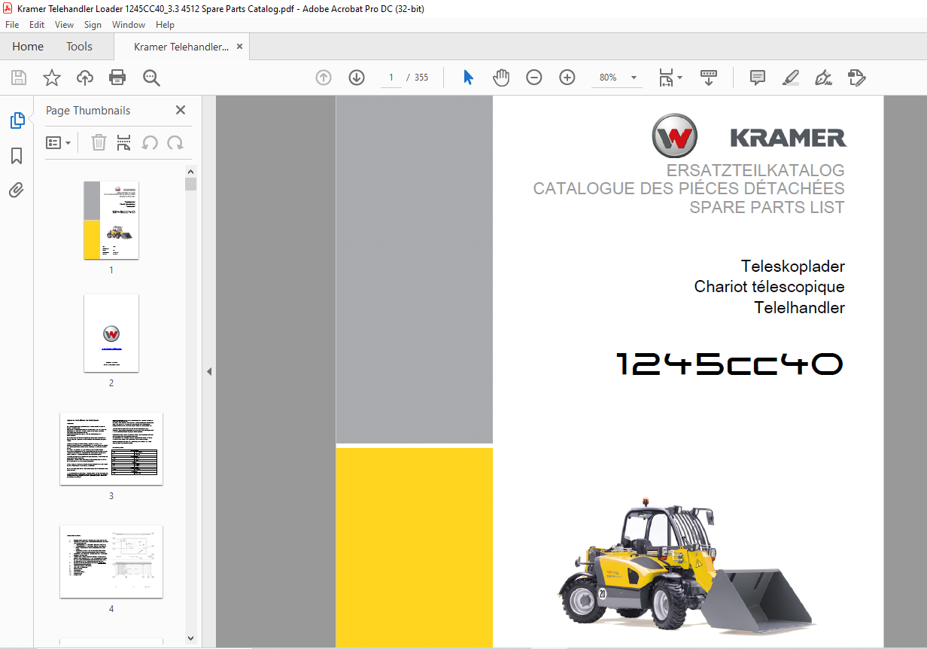The width and height of the screenshot is (927, 649).
Task: Click the Page Thumbnails panel title
Action: [x=88, y=110]
